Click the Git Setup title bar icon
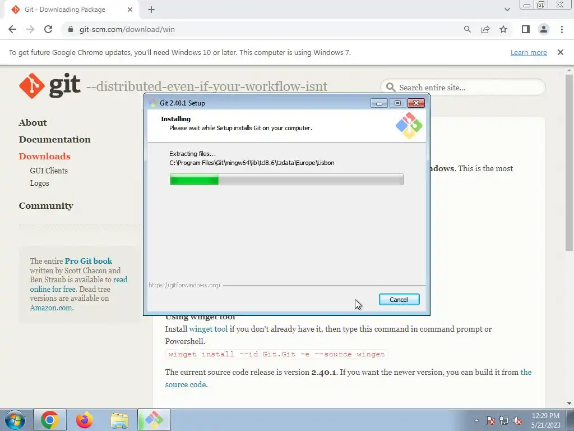Image resolution: width=574 pixels, height=431 pixels. click(x=154, y=103)
